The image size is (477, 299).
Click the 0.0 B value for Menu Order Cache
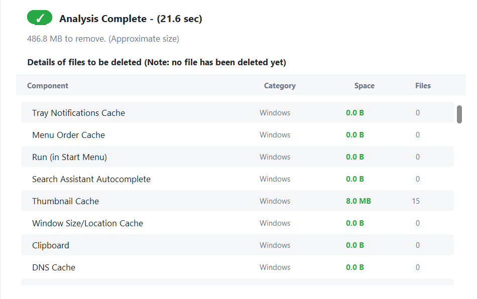pyautogui.click(x=354, y=134)
